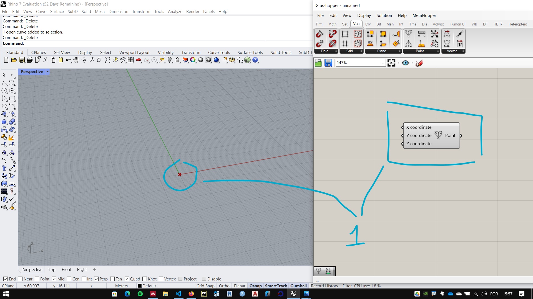
Task: Click the Rhino lock objects icon
Action: click(x=177, y=60)
